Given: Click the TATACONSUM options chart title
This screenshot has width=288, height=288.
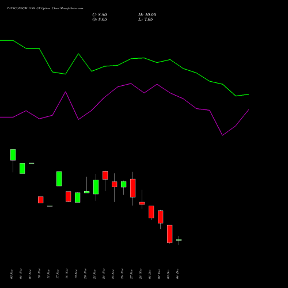Looking at the screenshot, I should tap(45, 9).
